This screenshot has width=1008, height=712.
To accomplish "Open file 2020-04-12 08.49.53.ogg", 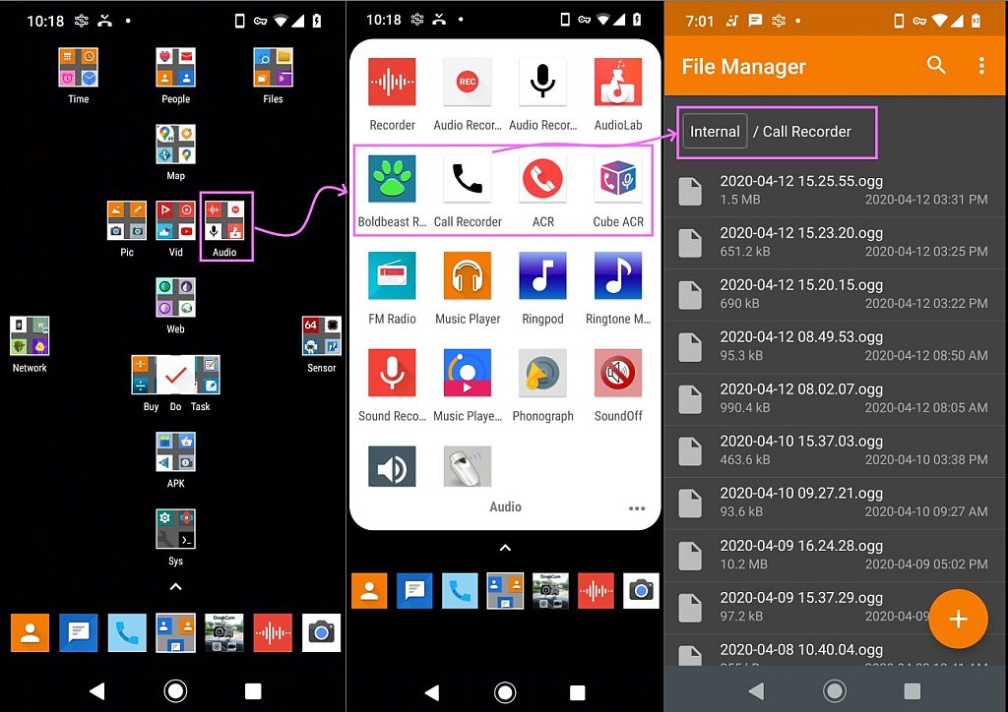I will click(835, 346).
